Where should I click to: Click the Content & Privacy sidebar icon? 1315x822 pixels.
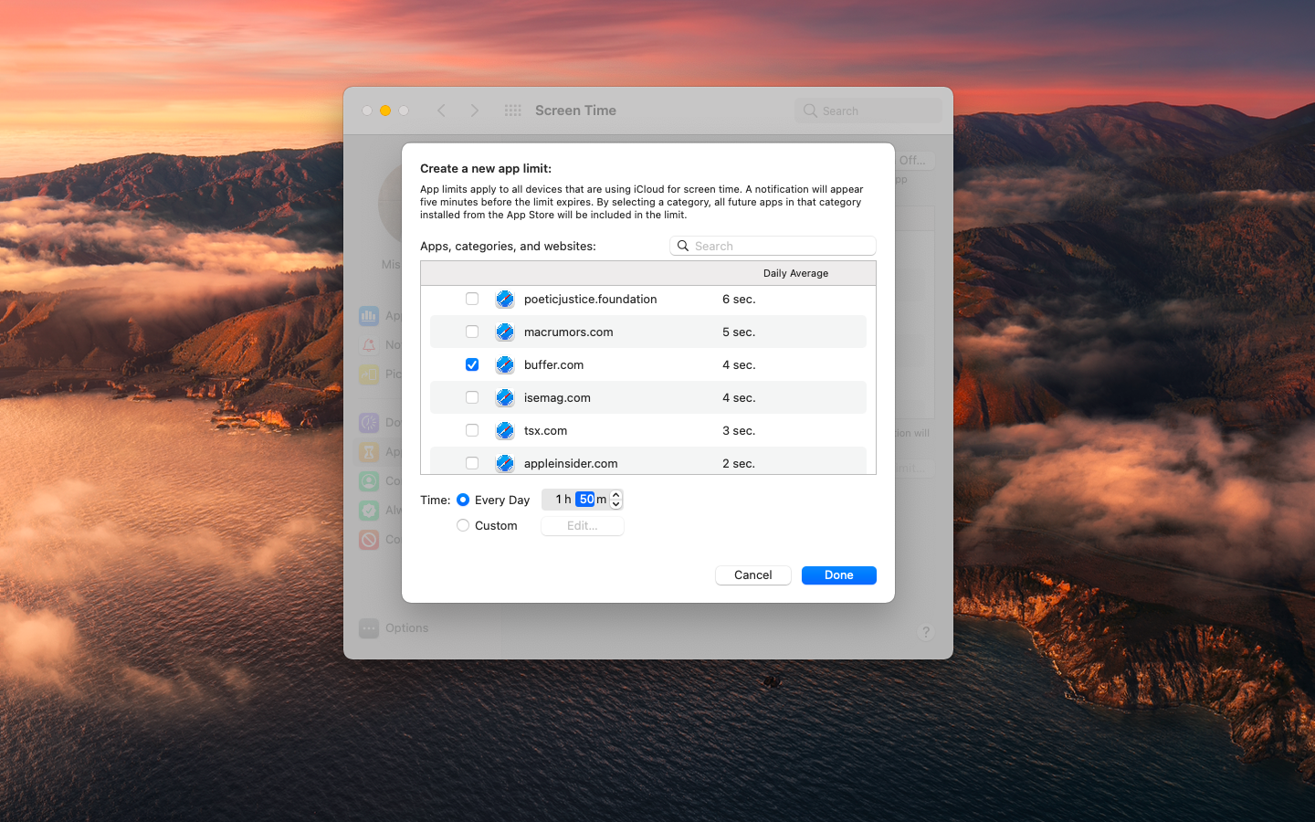click(369, 540)
